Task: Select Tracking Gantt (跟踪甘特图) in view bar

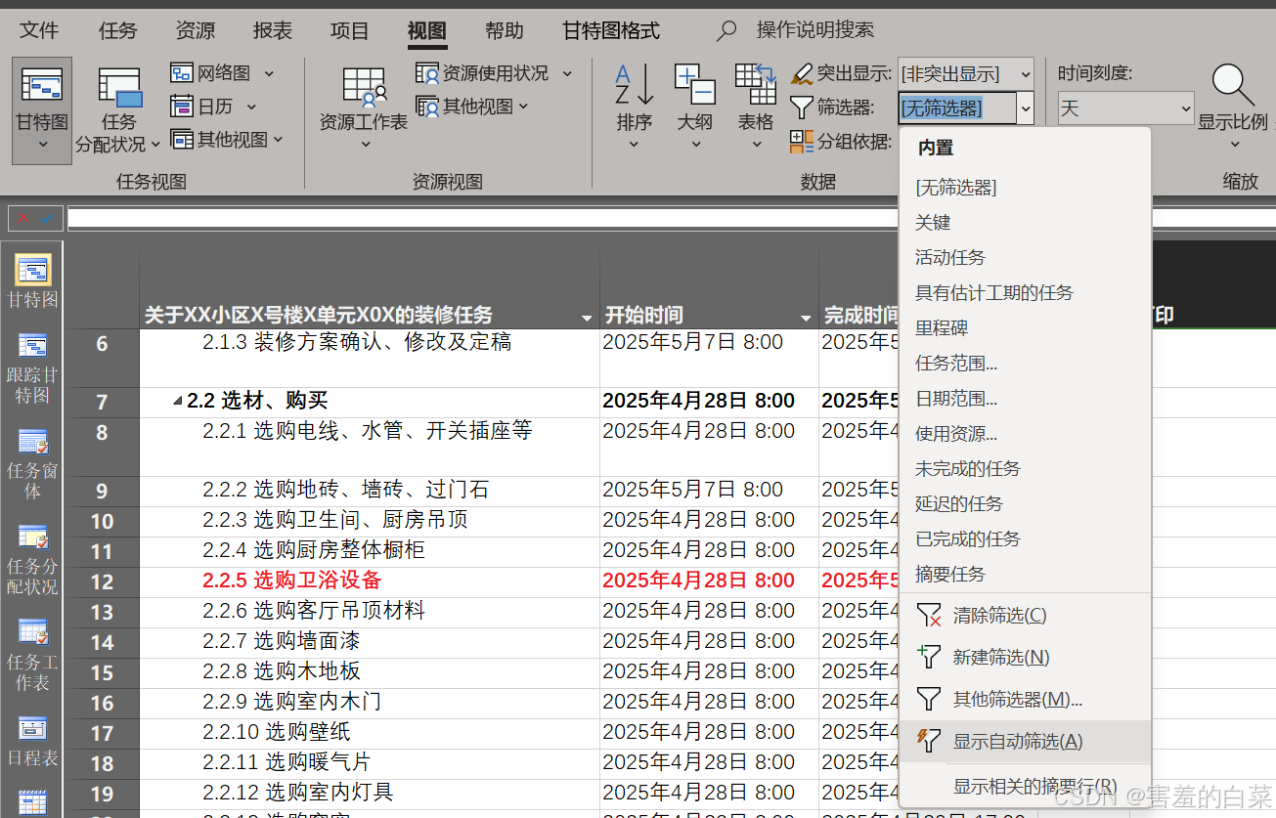Action: click(32, 368)
